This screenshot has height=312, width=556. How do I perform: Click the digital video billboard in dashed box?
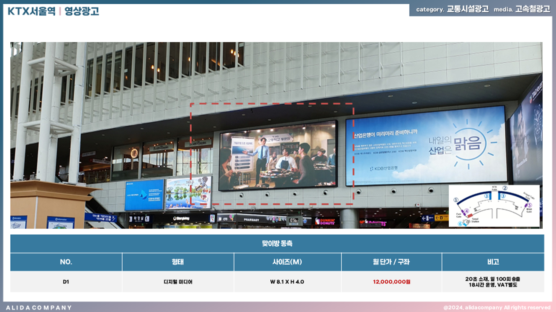coord(278,155)
